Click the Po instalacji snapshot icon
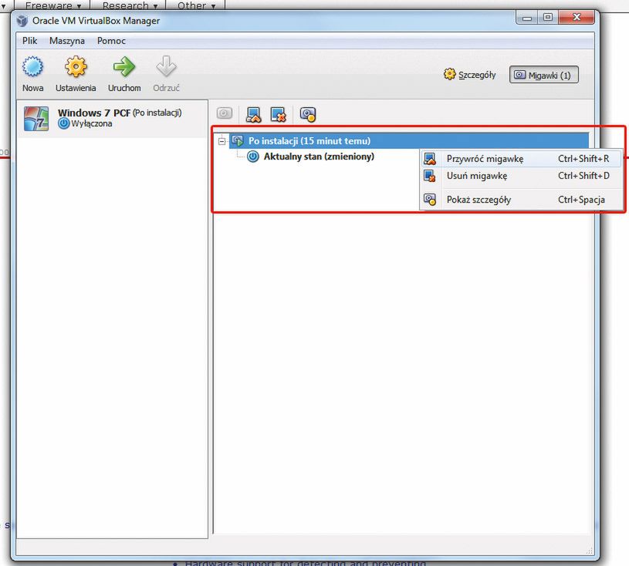The width and height of the screenshot is (629, 566). 238,140
